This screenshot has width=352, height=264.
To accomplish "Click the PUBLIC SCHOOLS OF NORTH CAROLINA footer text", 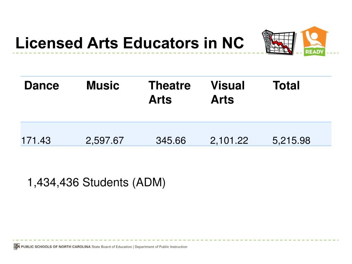I will 56,247.
